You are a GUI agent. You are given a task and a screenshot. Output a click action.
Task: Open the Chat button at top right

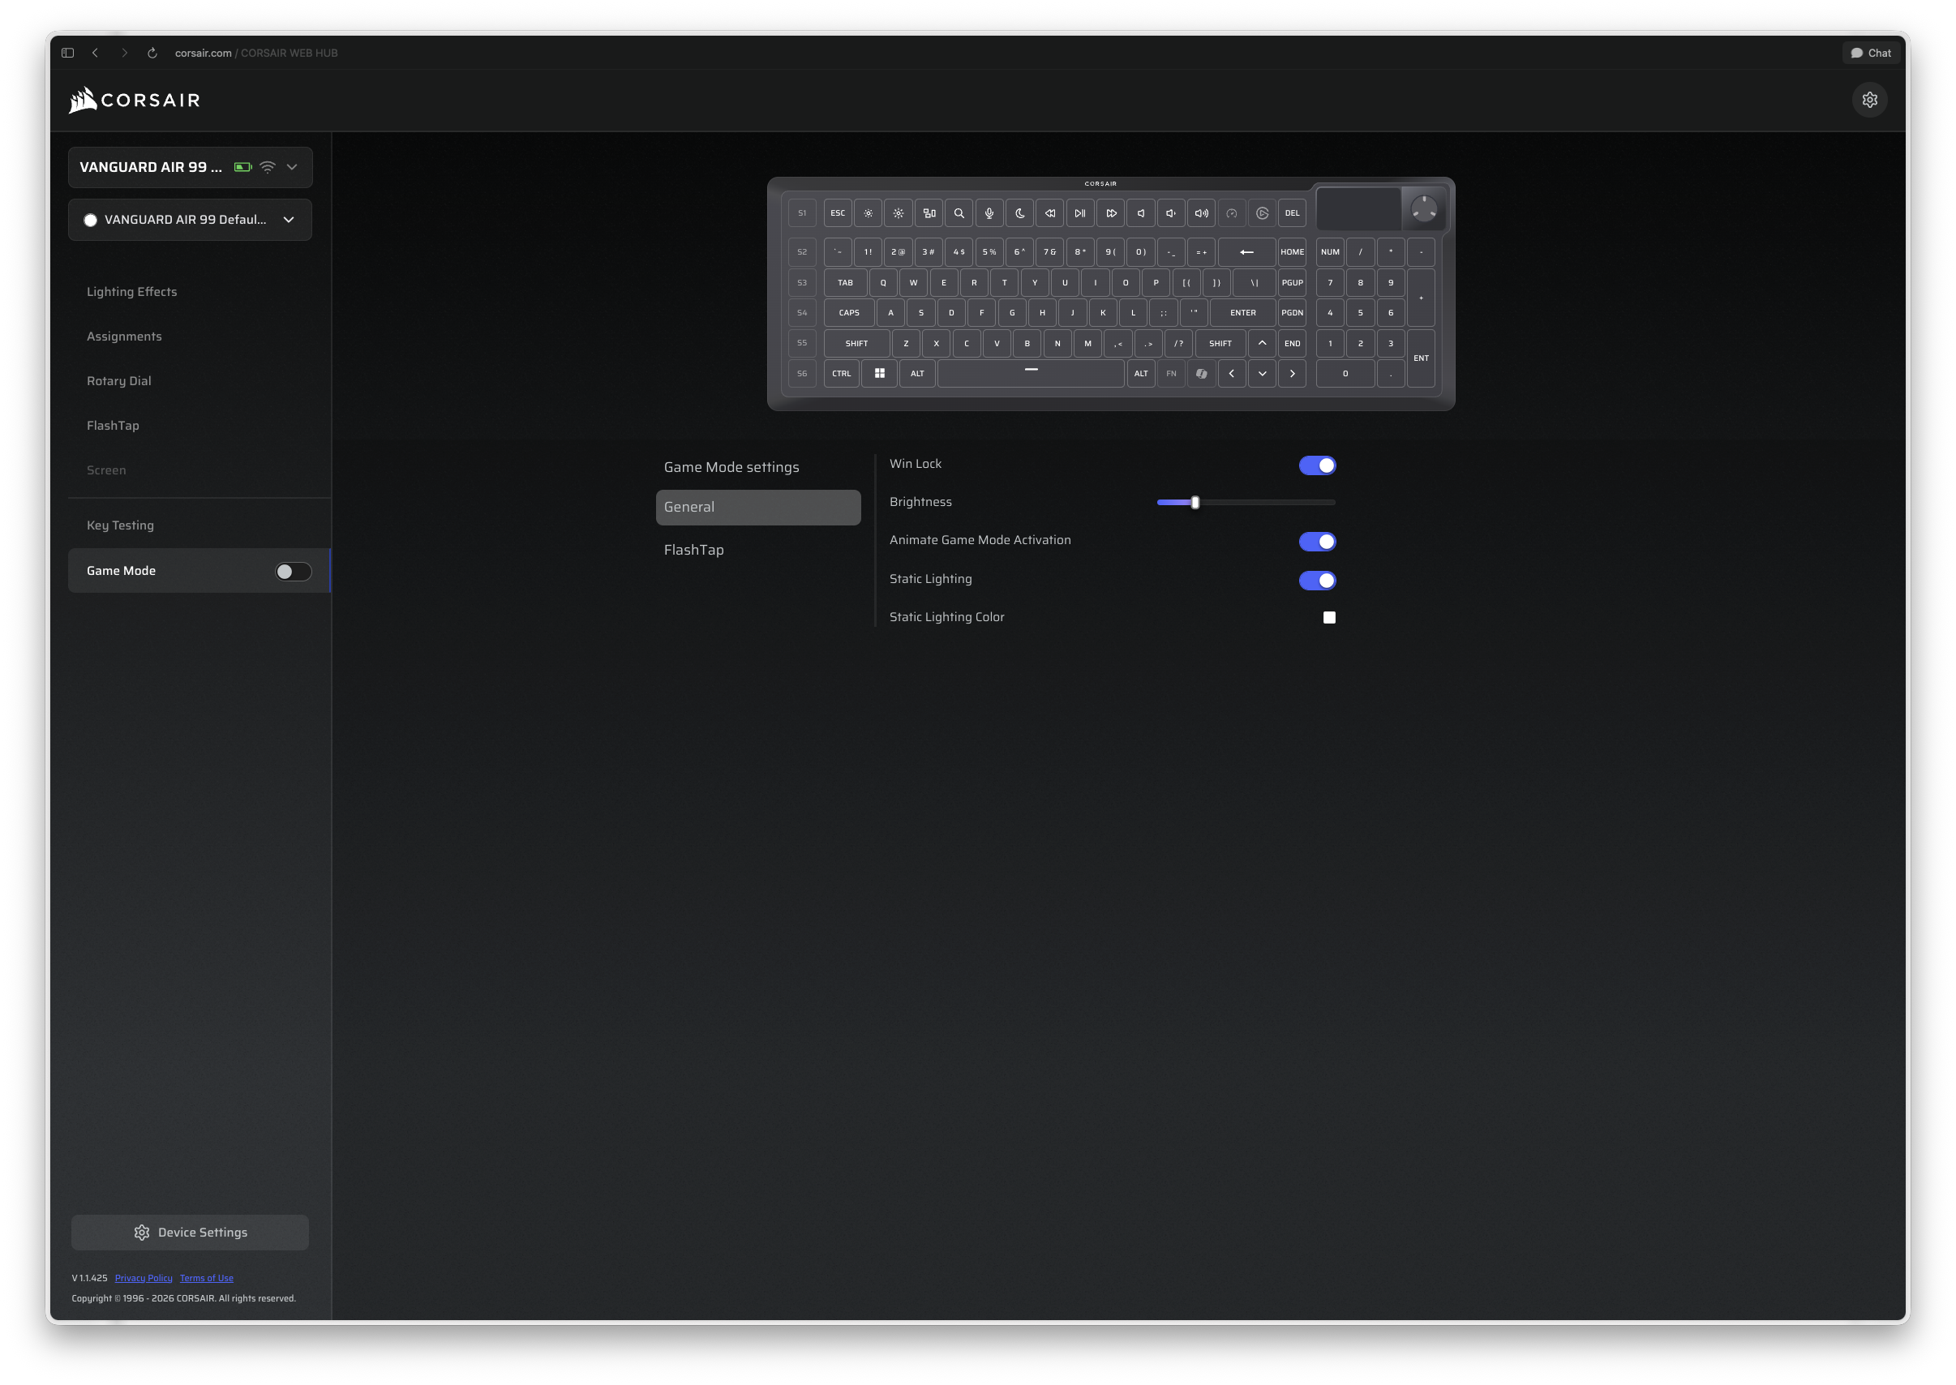pos(1871,53)
